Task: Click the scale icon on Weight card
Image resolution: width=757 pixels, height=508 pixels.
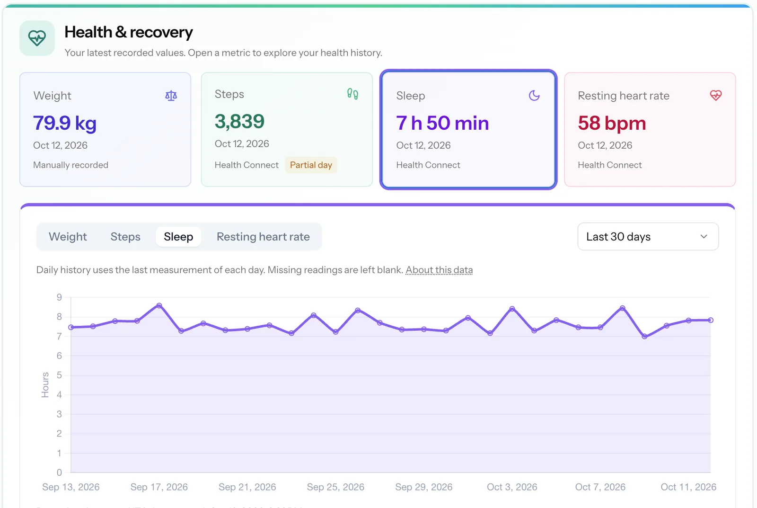Action: coord(171,96)
